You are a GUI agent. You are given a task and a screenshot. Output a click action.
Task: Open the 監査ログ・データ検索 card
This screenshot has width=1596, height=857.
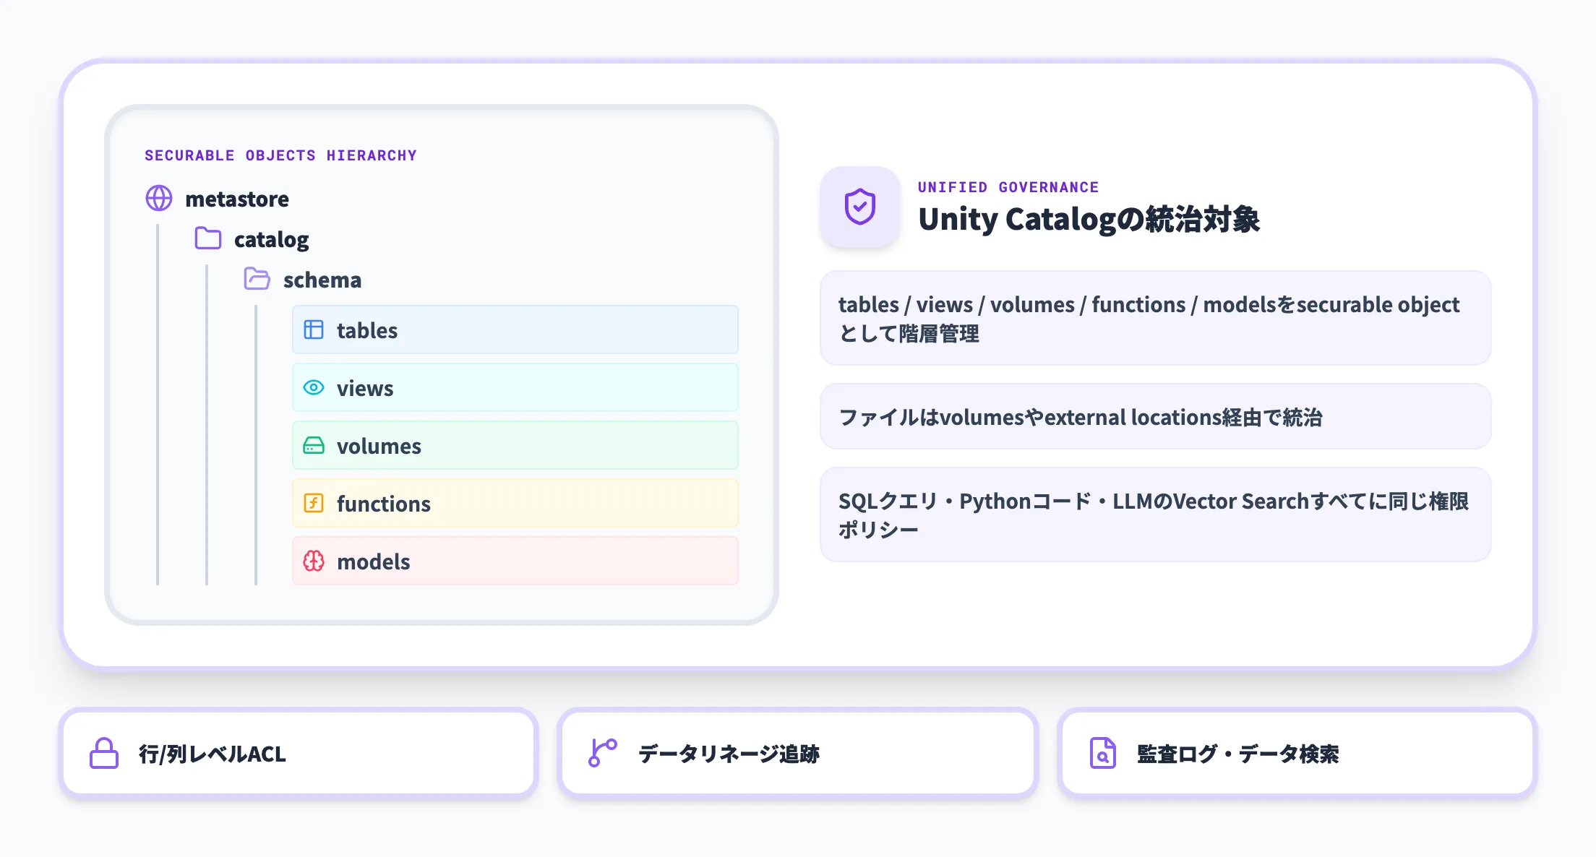coord(1294,753)
